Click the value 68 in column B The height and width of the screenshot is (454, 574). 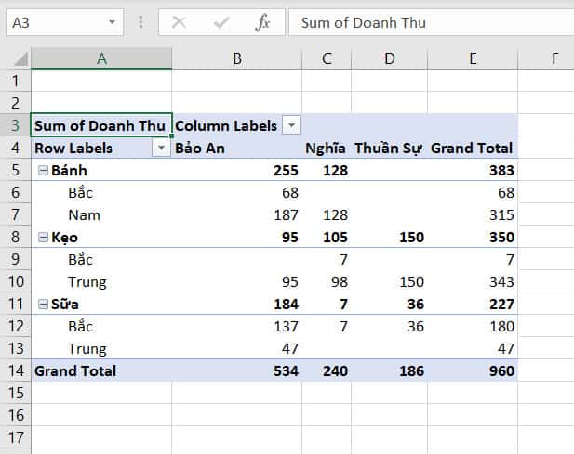(290, 192)
